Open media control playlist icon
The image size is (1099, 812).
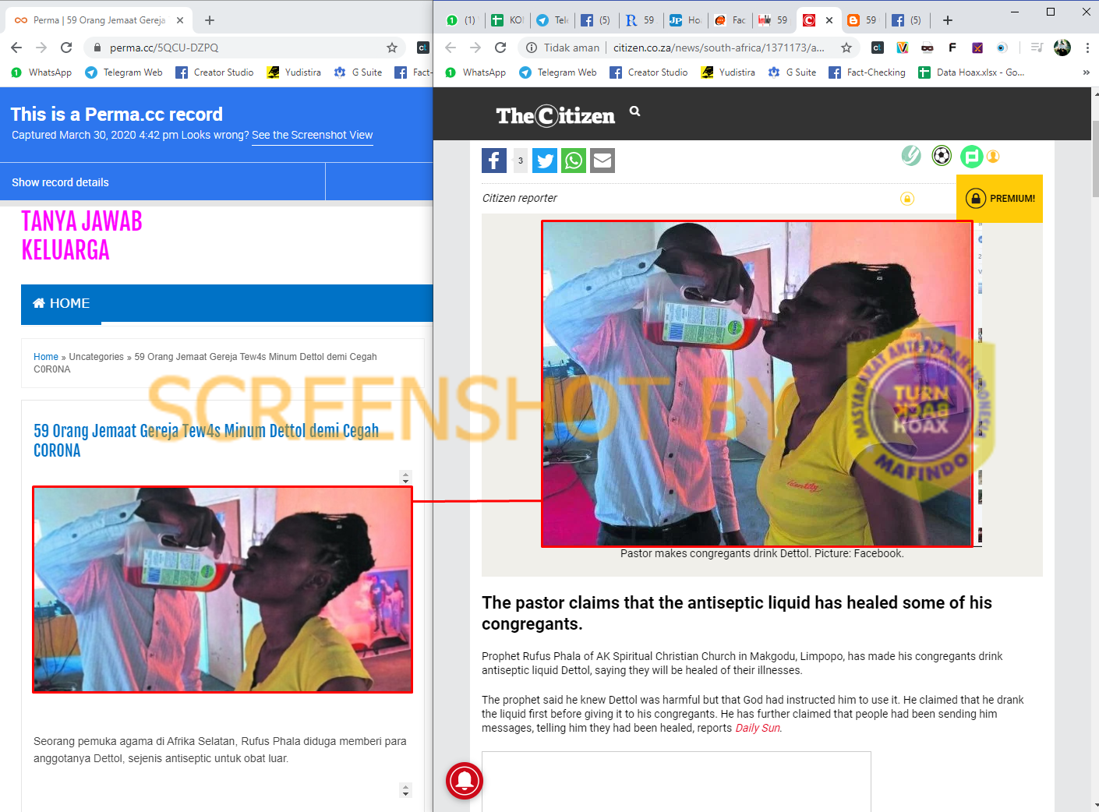[1037, 48]
